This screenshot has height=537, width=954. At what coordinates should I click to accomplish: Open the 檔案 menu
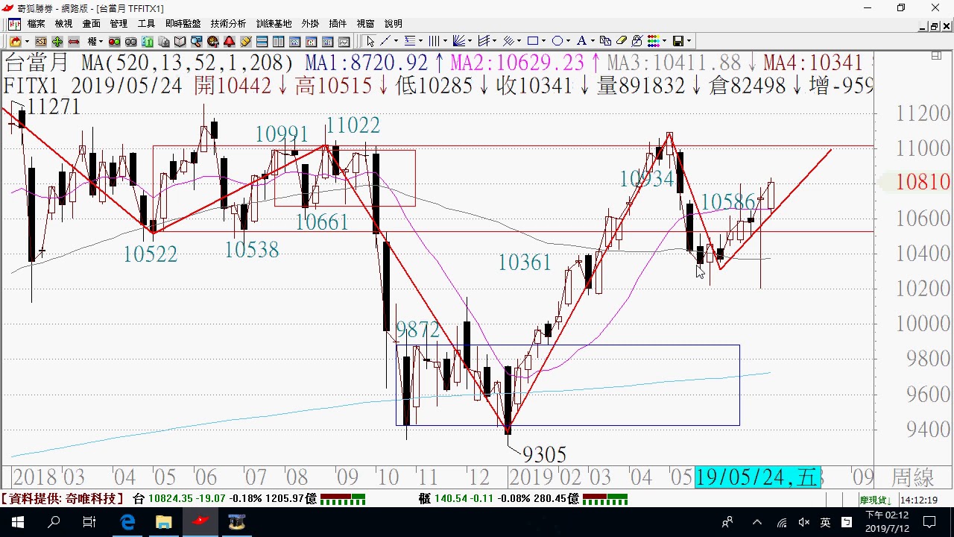tap(36, 24)
